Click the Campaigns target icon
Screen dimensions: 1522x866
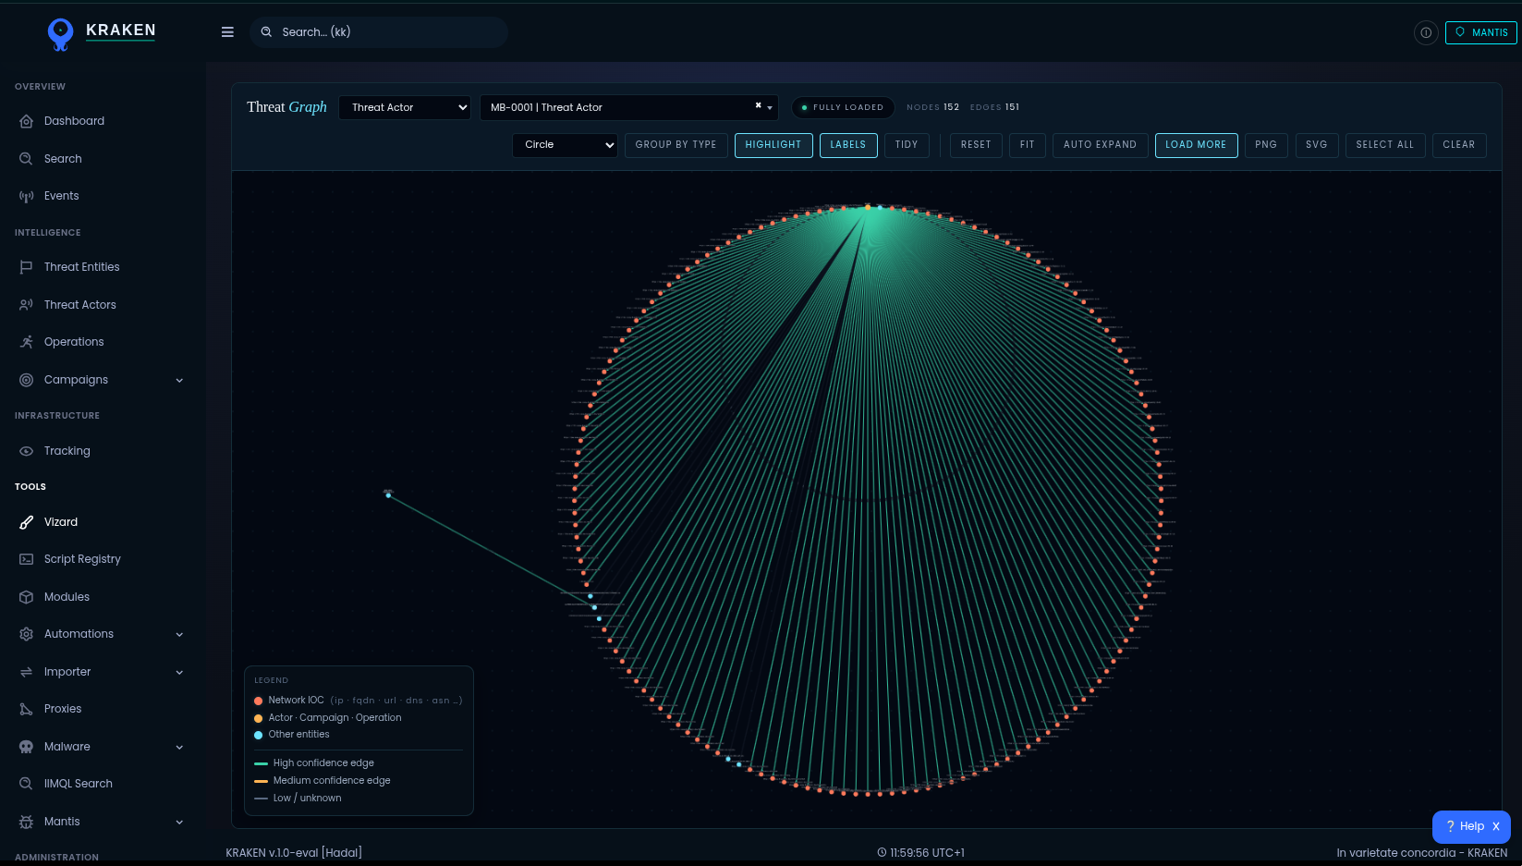coord(26,380)
